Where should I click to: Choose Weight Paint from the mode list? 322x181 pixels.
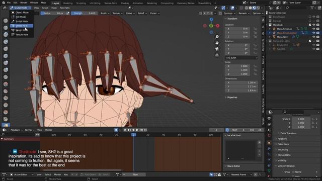tap(22, 30)
